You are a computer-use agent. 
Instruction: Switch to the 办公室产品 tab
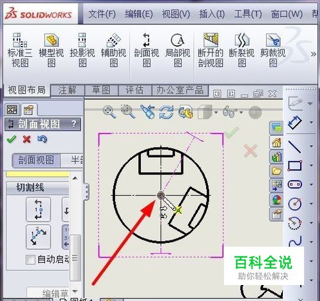tap(180, 90)
